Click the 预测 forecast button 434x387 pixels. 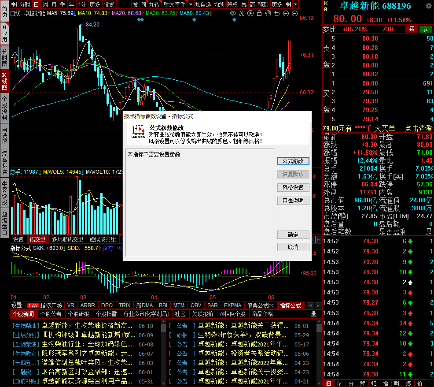[x=263, y=4]
